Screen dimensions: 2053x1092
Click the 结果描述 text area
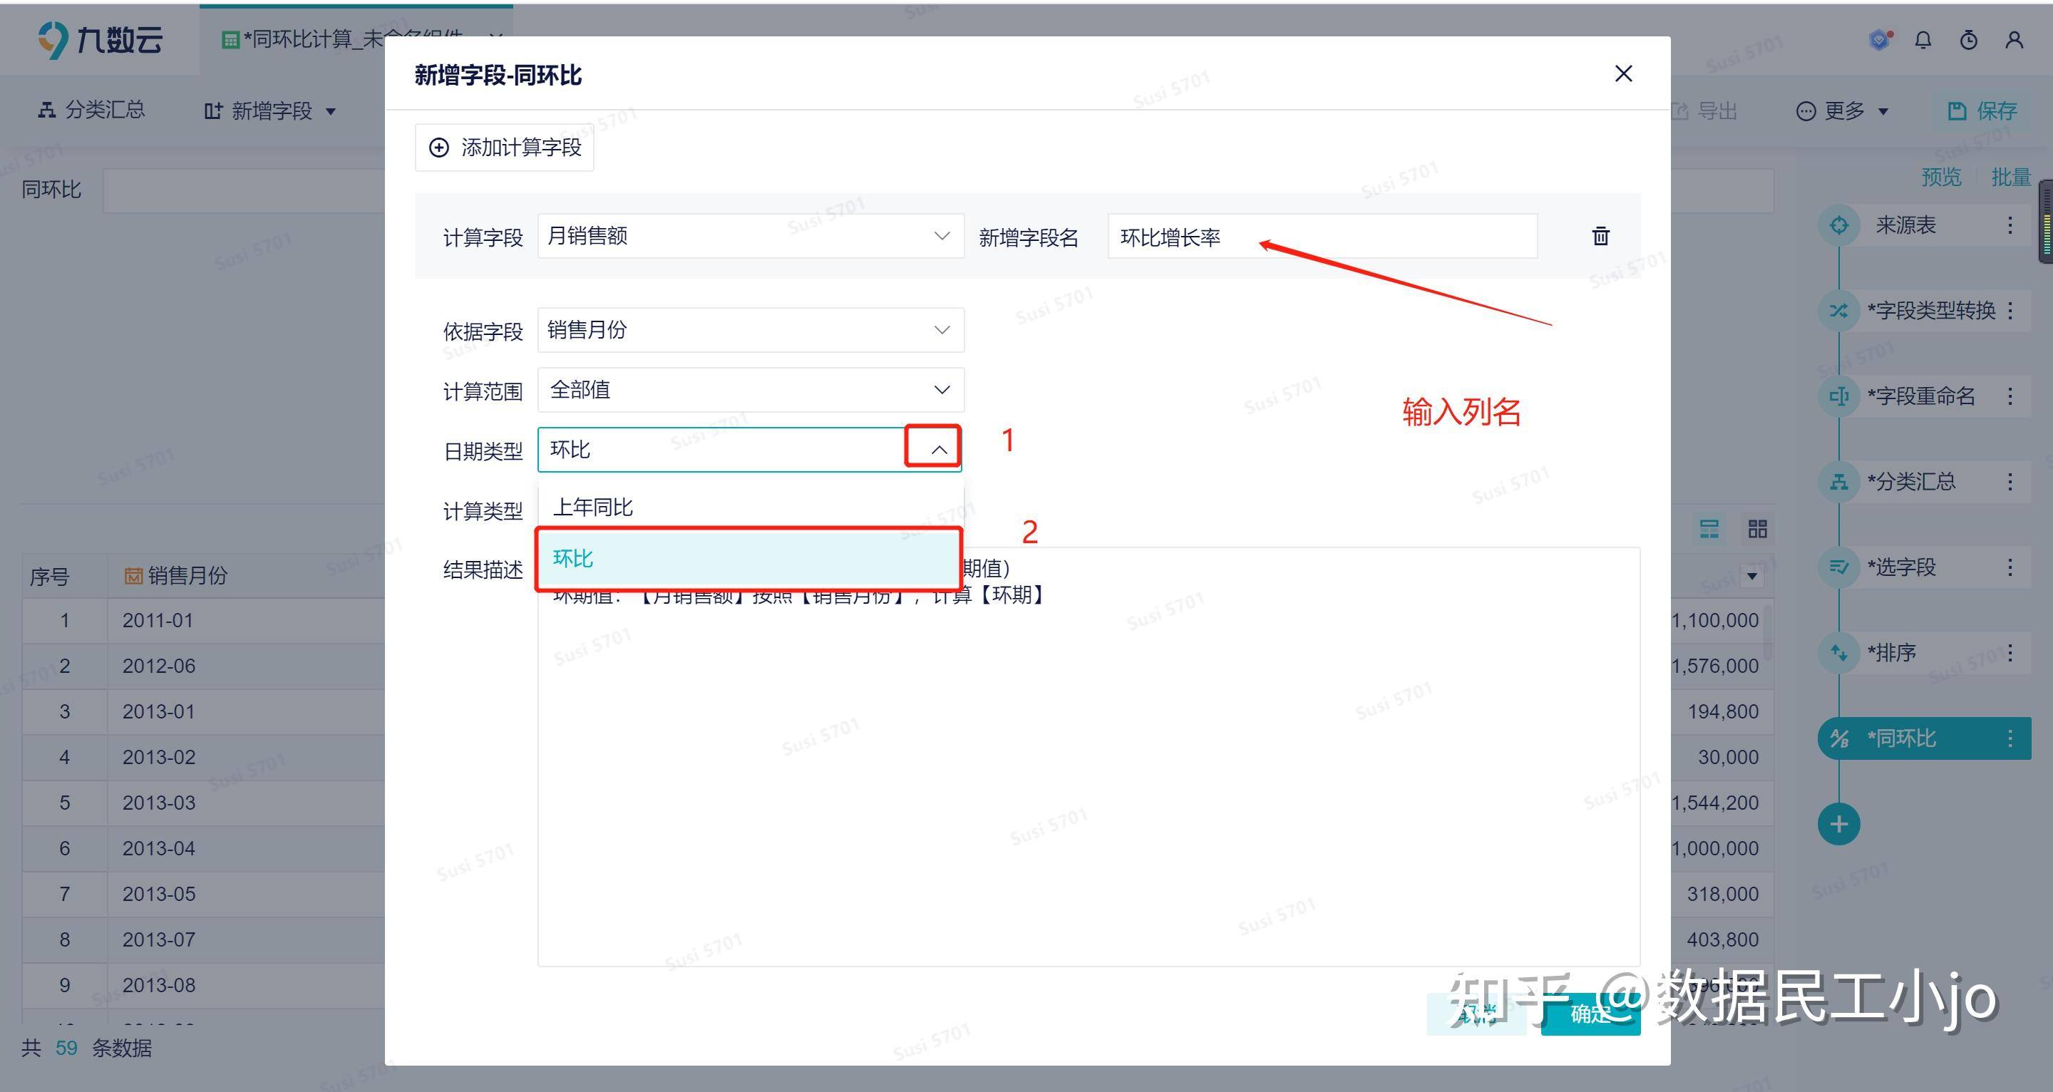click(x=1089, y=757)
